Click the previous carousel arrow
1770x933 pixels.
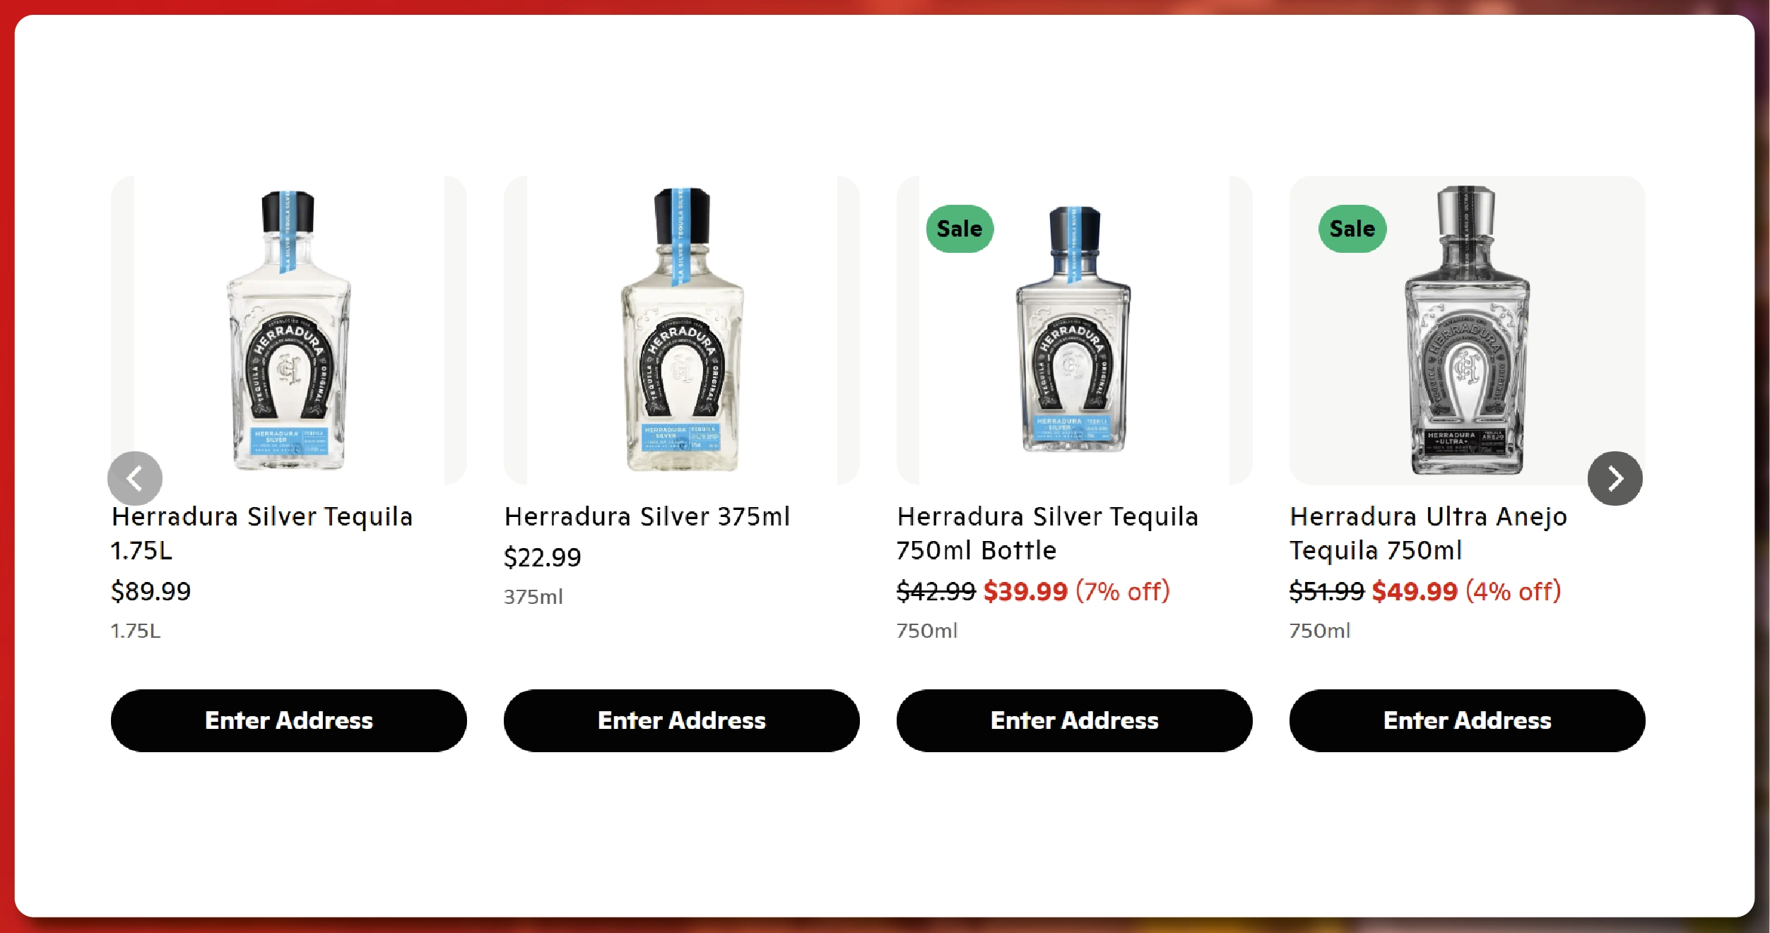[x=135, y=479]
